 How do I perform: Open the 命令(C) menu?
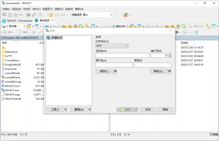pyautogui.click(x=36, y=9)
